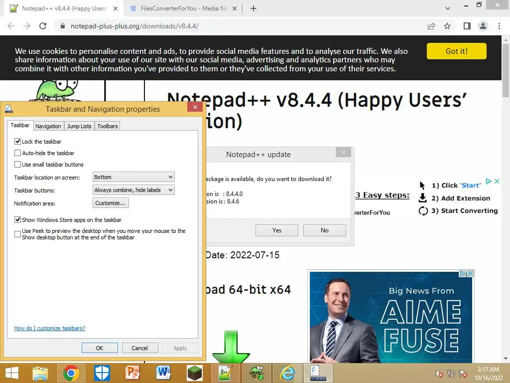Open Chrome three-dot menu
The image size is (510, 383).
[x=499, y=26]
